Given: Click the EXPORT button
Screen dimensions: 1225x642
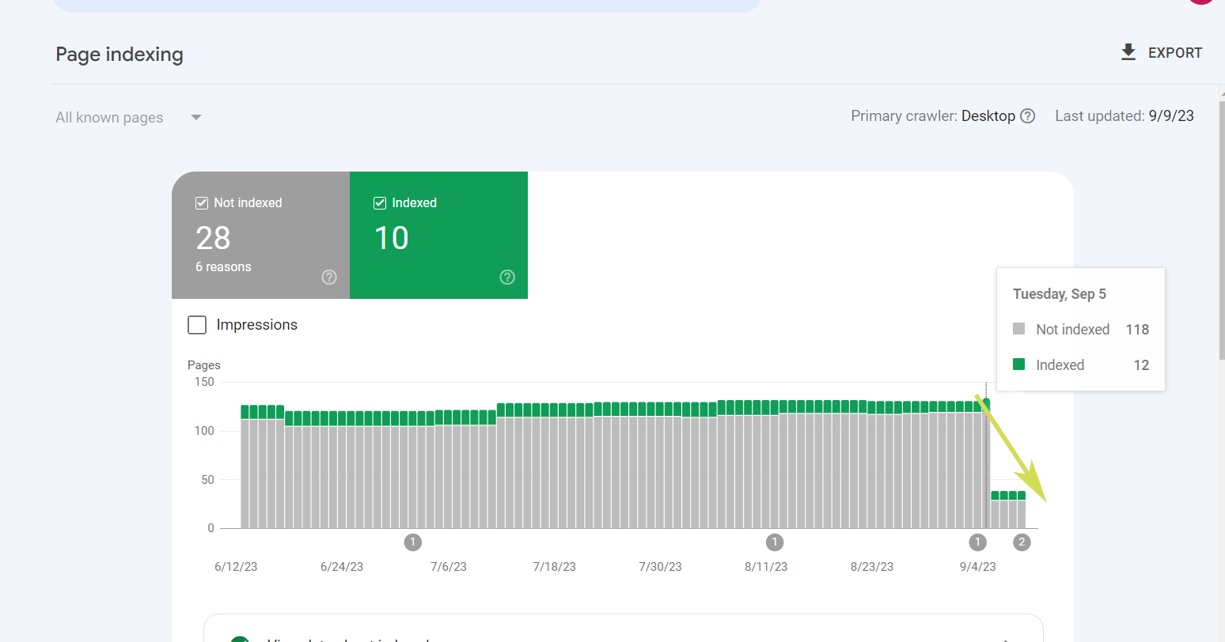Looking at the screenshot, I should click(x=1162, y=52).
